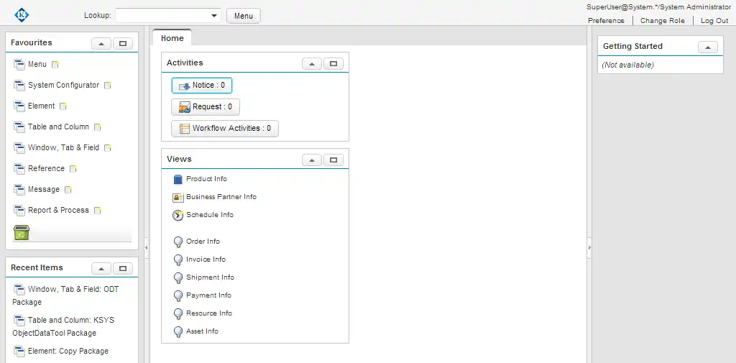The image size is (736, 363).
Task: Click the new-record note icon next to Table and Column
Action: point(97,127)
